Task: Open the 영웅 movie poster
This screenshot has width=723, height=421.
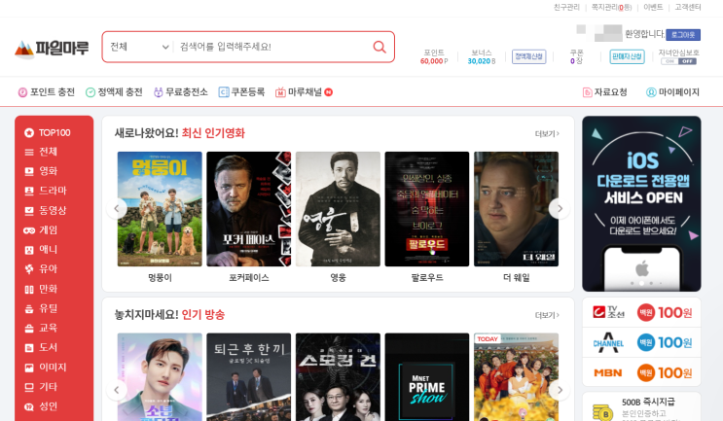Action: (x=338, y=209)
